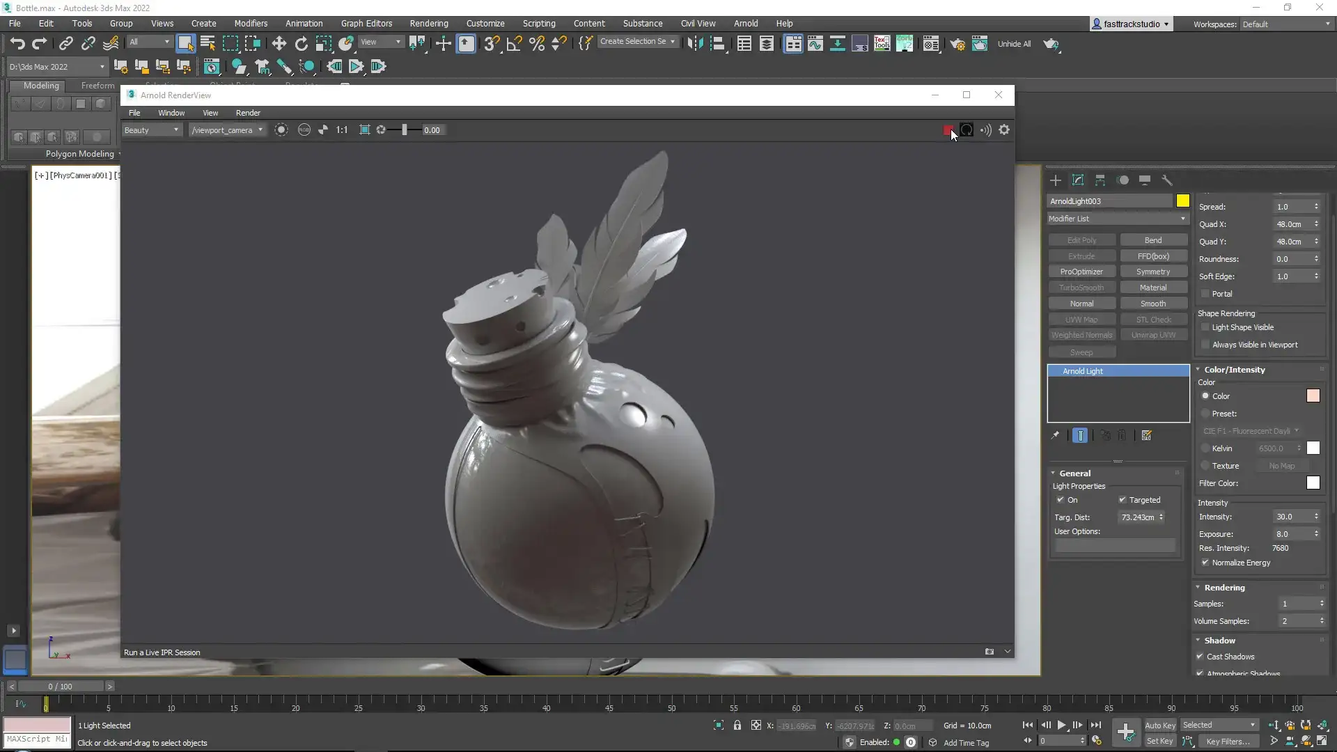Image resolution: width=1337 pixels, height=752 pixels.
Task: Disable Cast Shadows under Shadow
Action: (x=1201, y=657)
